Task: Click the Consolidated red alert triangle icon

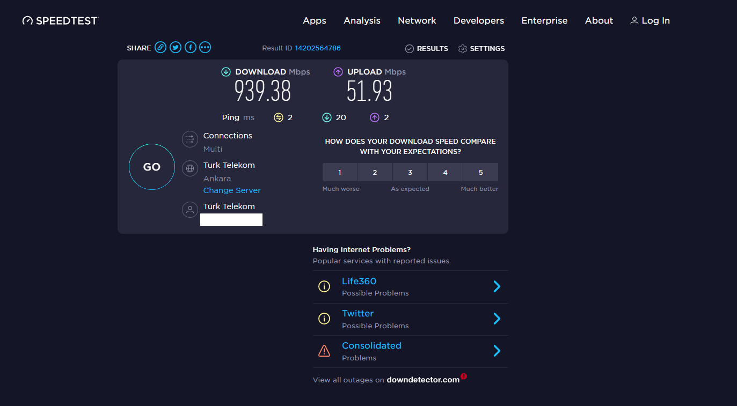Action: click(x=324, y=351)
